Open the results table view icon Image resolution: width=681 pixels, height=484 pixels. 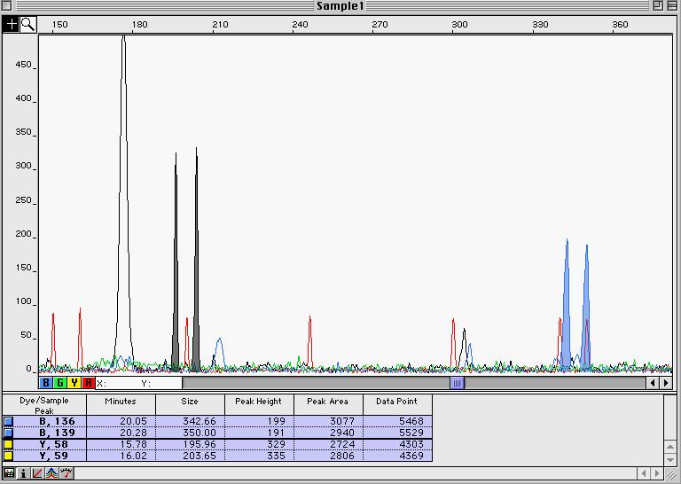(x=9, y=473)
